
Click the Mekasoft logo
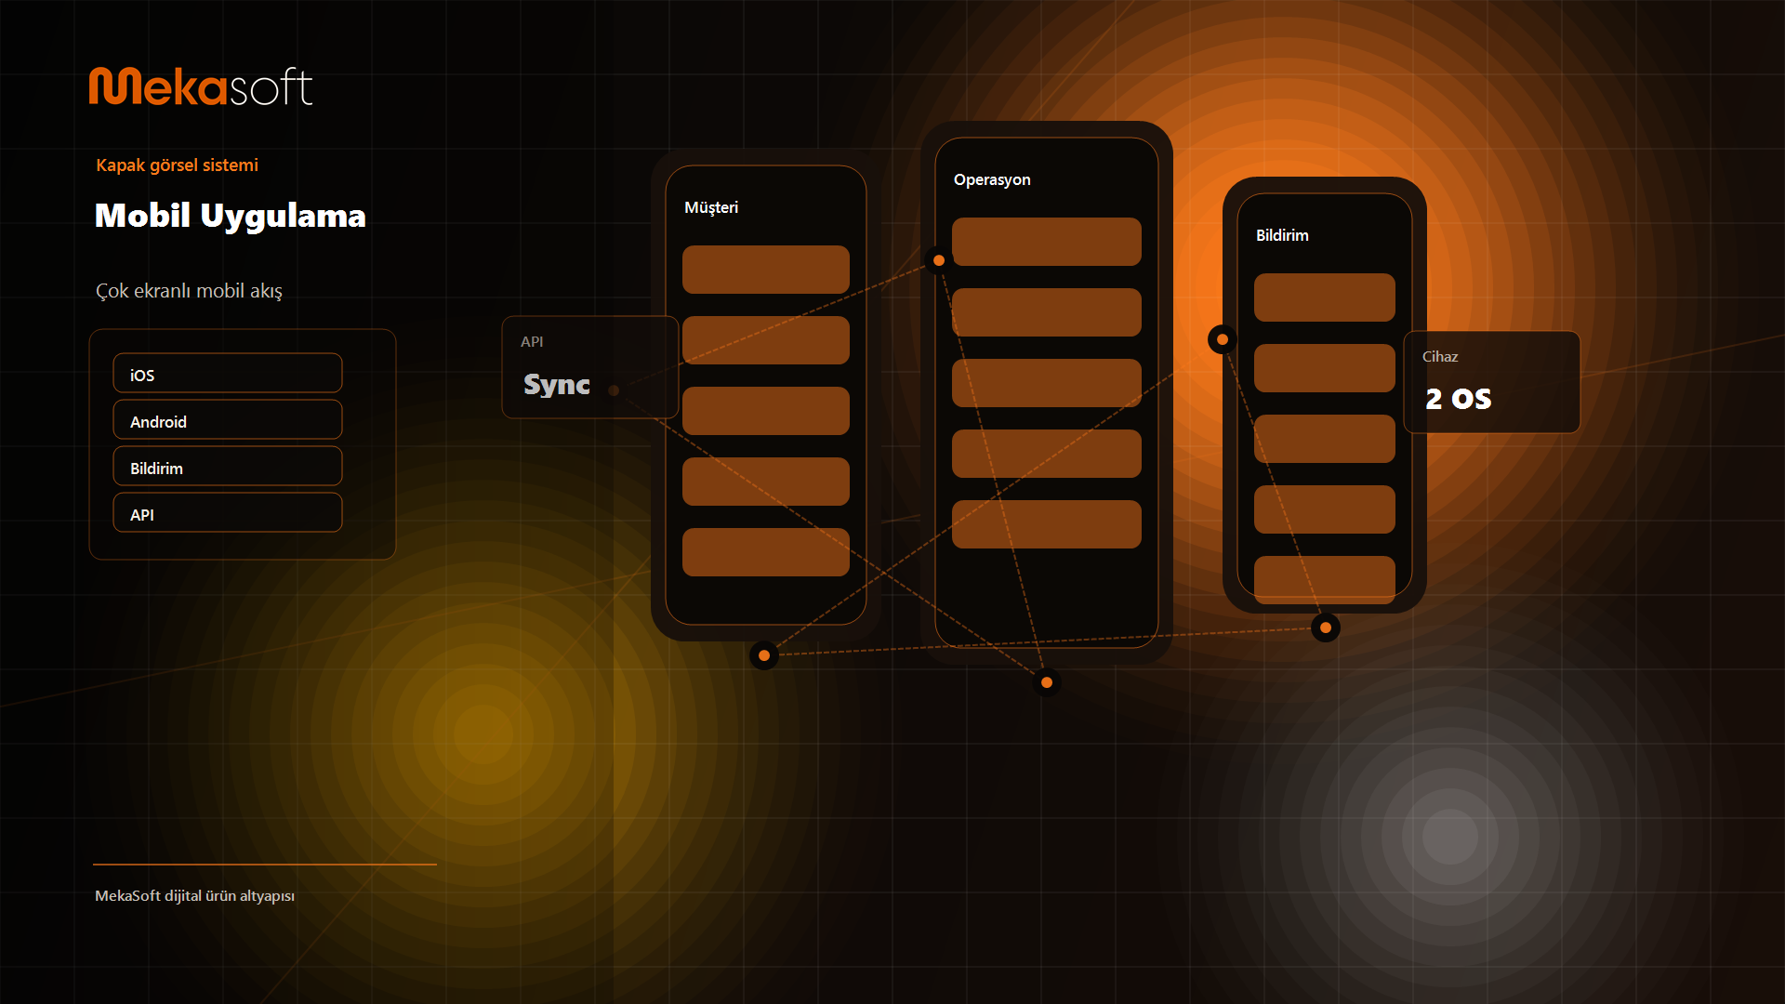point(201,86)
